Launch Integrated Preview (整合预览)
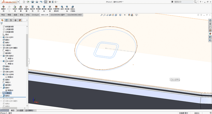The width and height of the screenshot is (212, 114). pos(33,9)
